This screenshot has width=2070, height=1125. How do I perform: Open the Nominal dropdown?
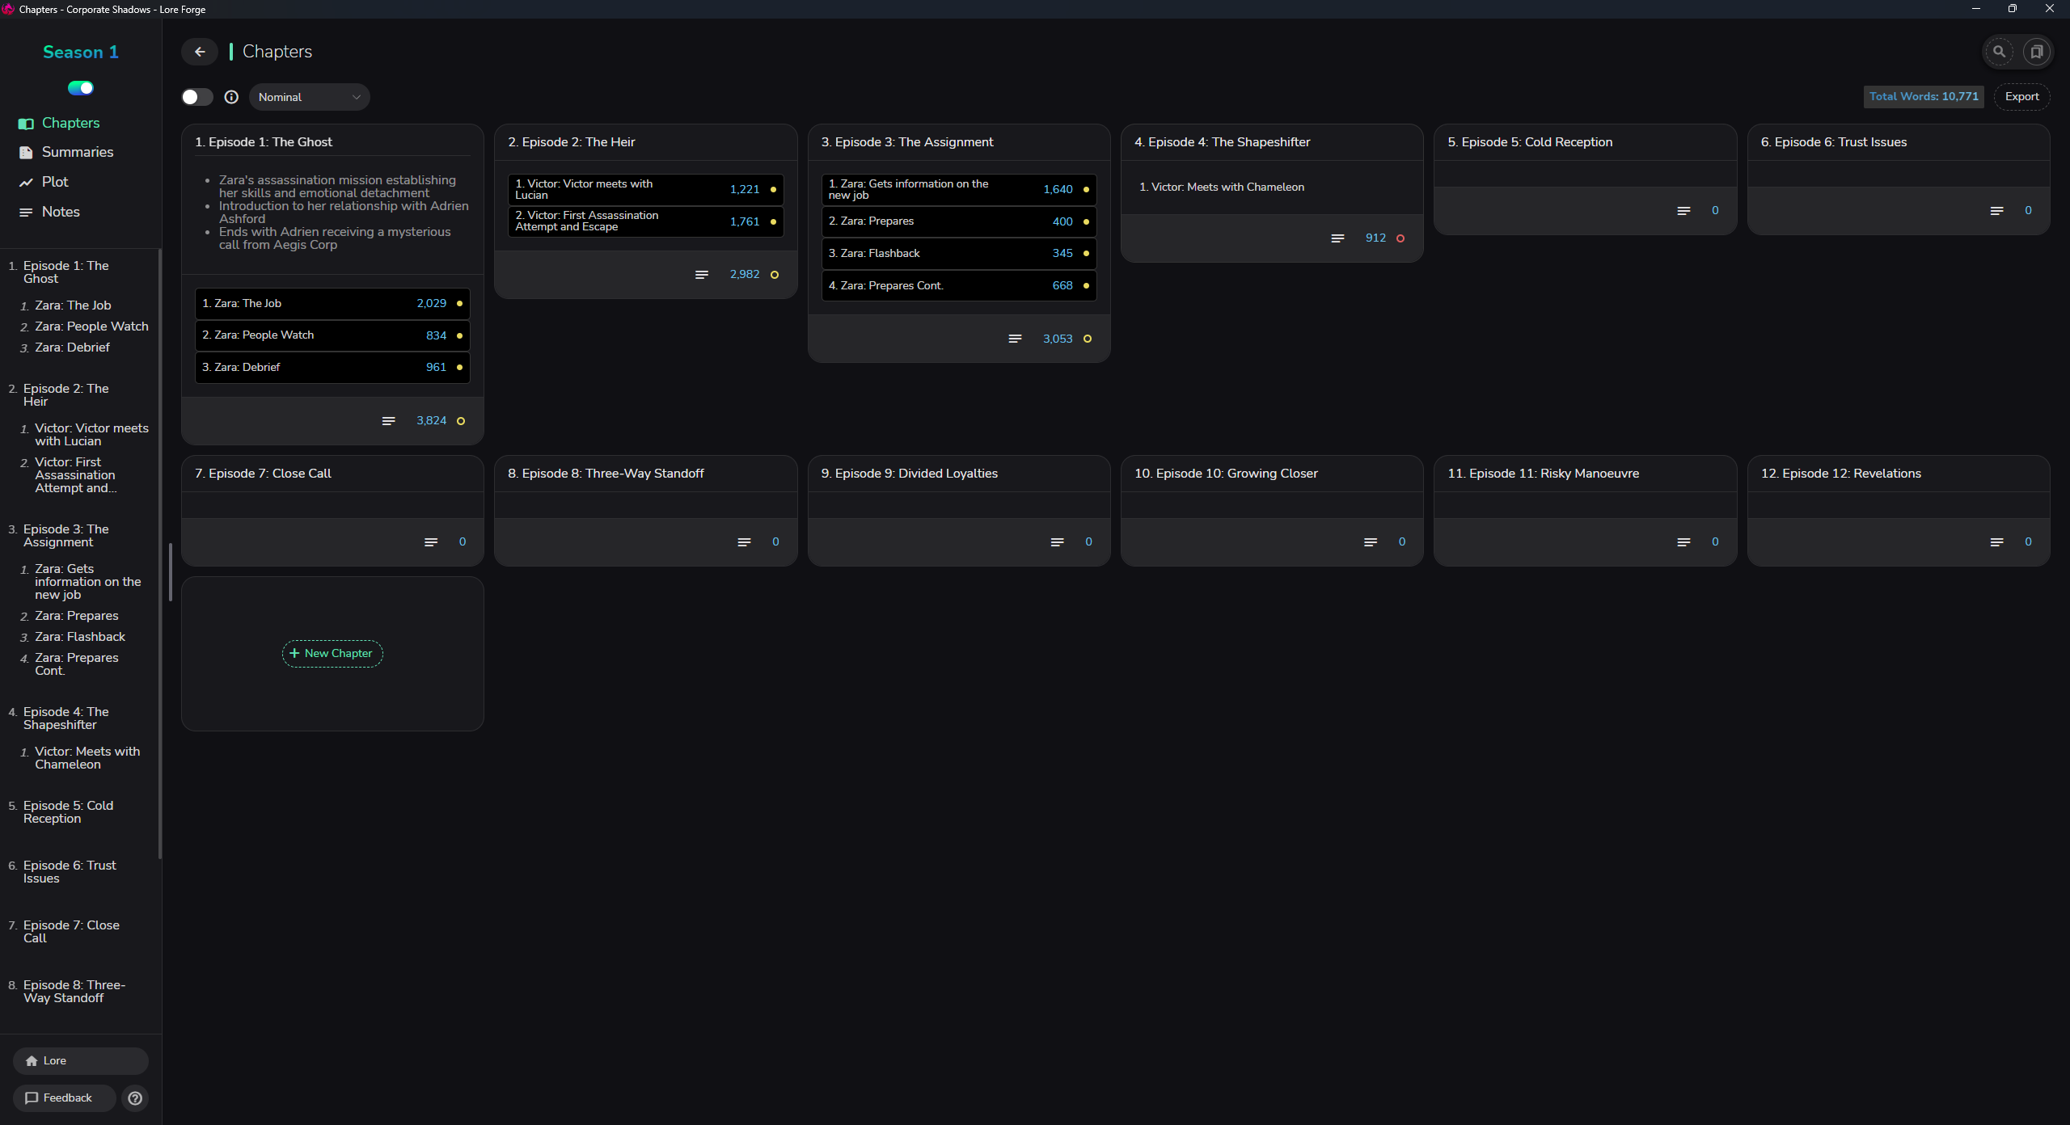309,96
